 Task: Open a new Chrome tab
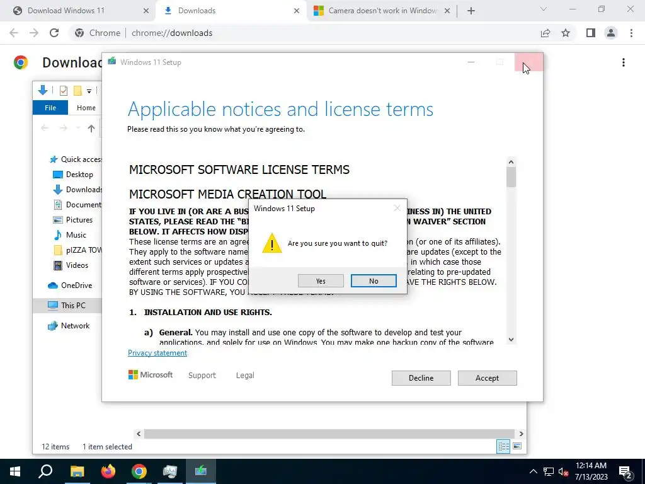(x=471, y=11)
